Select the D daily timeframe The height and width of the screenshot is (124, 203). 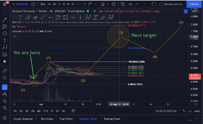coord(64,4)
